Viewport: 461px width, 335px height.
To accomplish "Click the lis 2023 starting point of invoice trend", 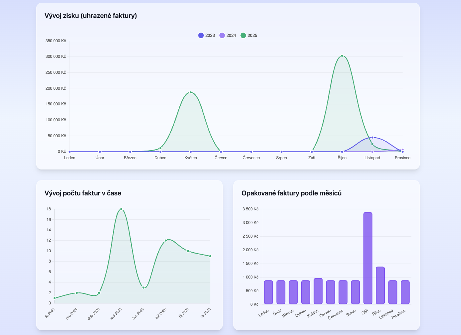I will pyautogui.click(x=54, y=298).
